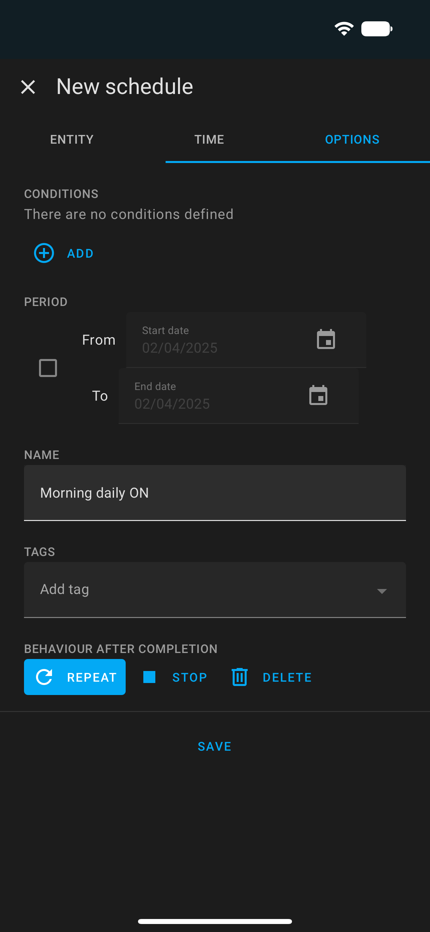Expand the Add tag dropdown arrow
430x932 pixels.
[381, 591]
